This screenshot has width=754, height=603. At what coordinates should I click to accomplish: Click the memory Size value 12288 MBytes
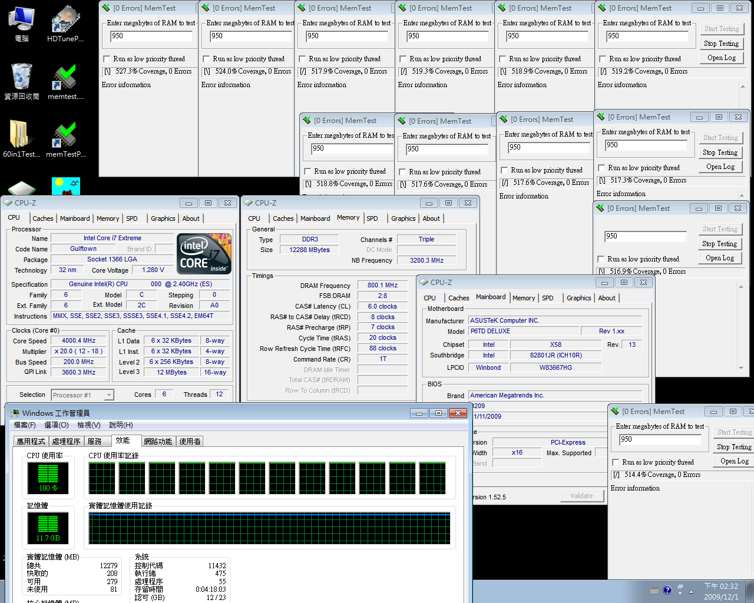[309, 250]
